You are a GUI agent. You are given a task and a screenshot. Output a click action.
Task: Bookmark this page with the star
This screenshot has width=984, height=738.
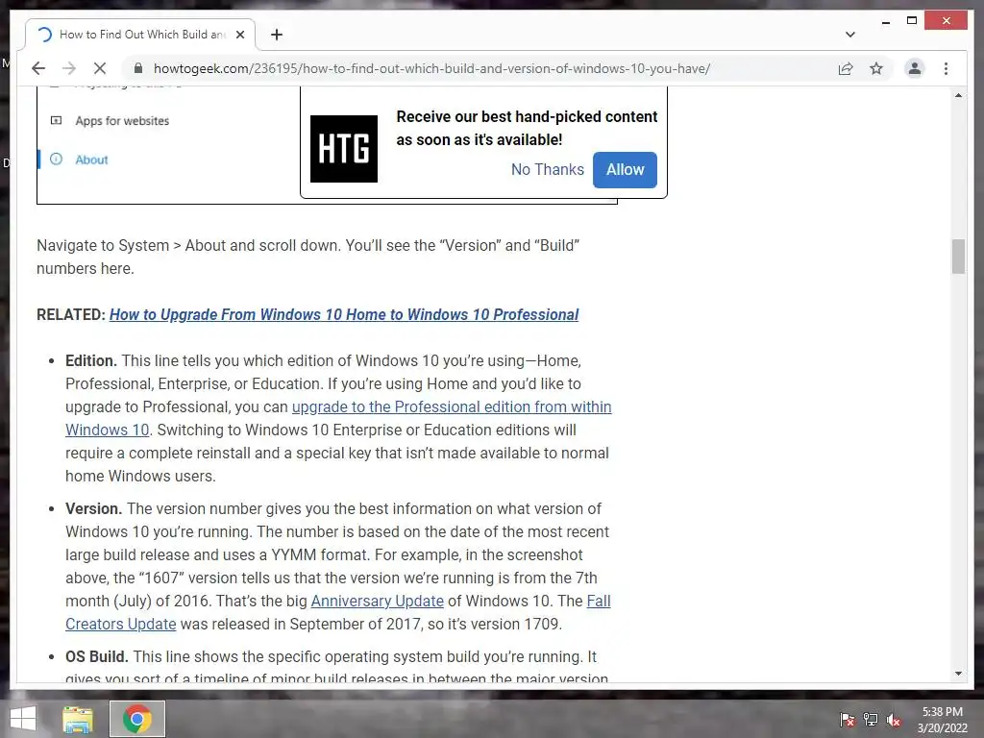pyautogui.click(x=876, y=68)
